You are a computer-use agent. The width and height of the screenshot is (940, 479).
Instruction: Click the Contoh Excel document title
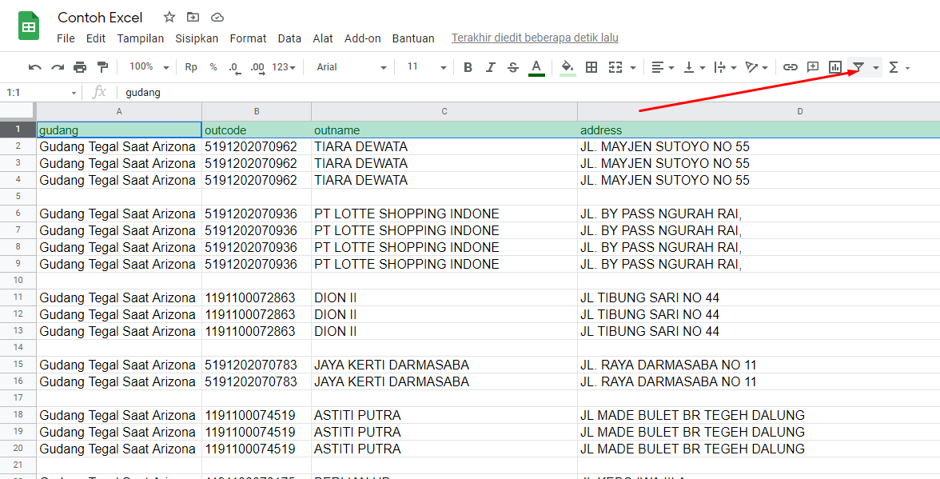point(100,17)
